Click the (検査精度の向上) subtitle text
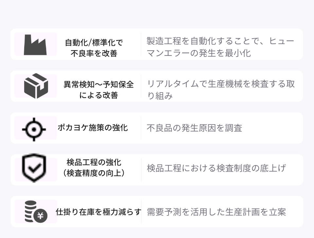 point(94,173)
